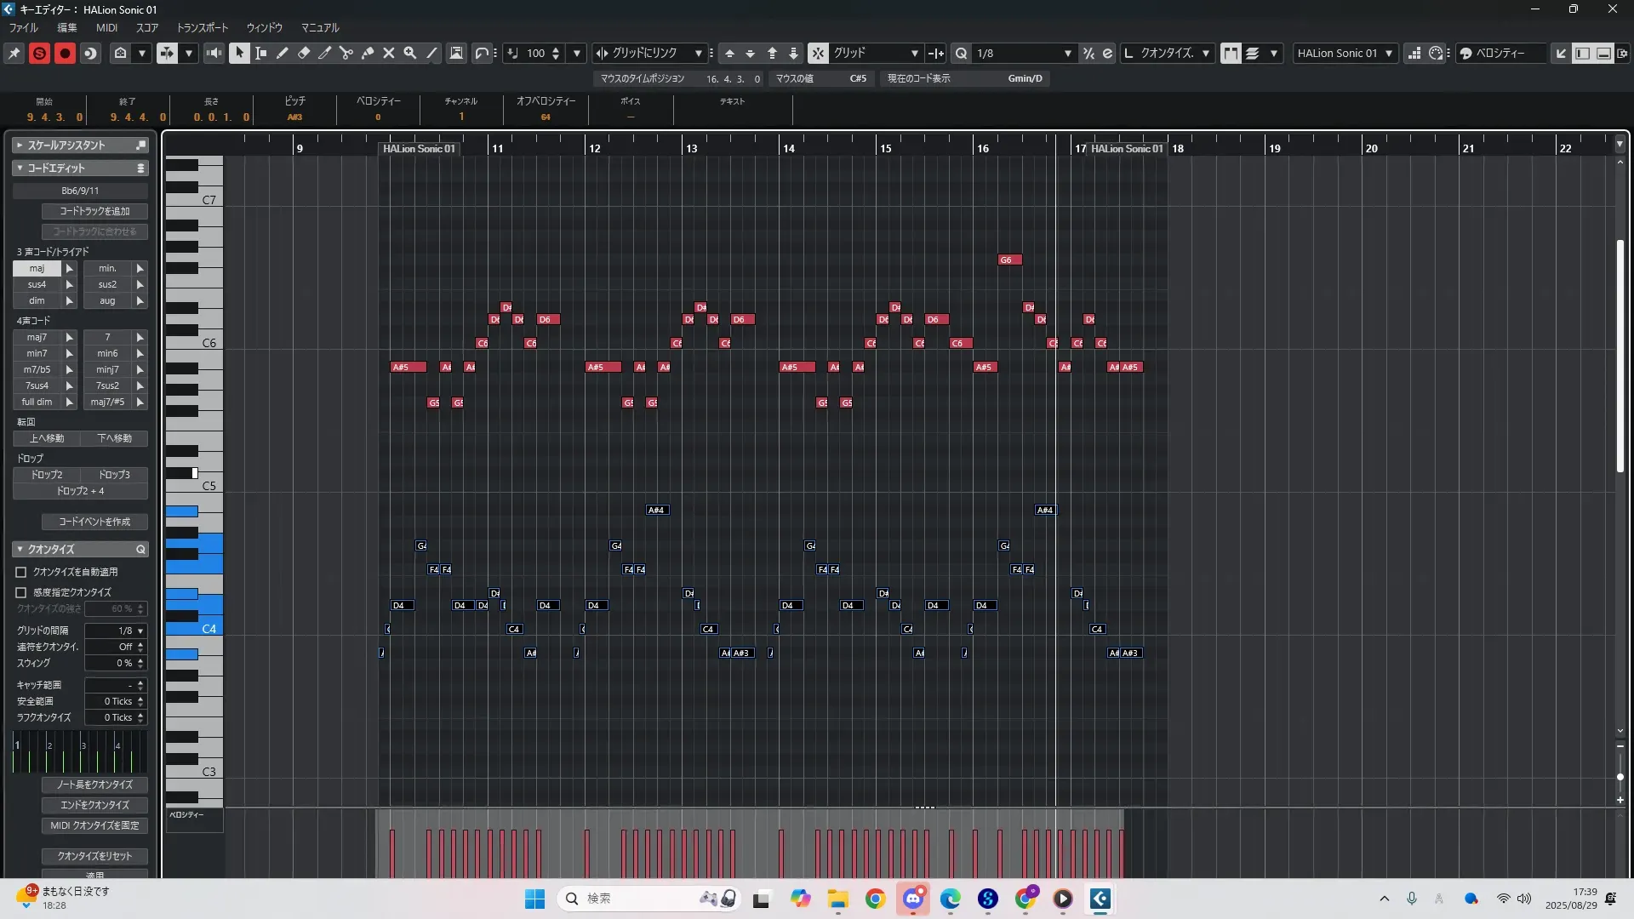Choose the Mute X tool

click(389, 53)
